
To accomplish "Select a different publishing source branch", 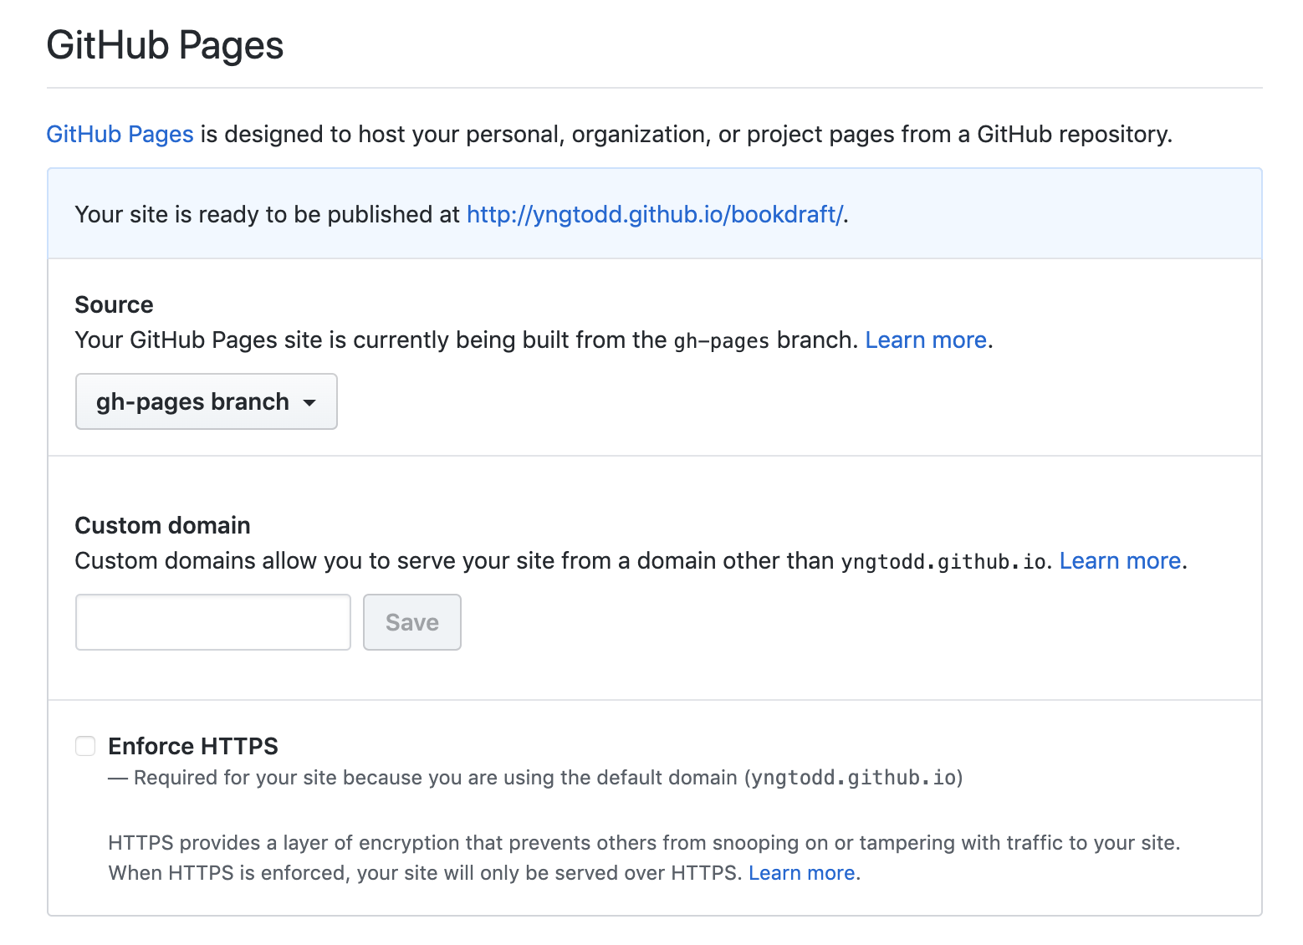I will click(x=206, y=401).
